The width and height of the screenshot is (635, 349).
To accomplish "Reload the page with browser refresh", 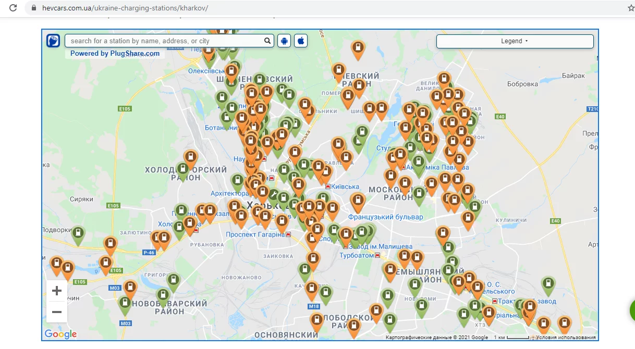I will (14, 8).
